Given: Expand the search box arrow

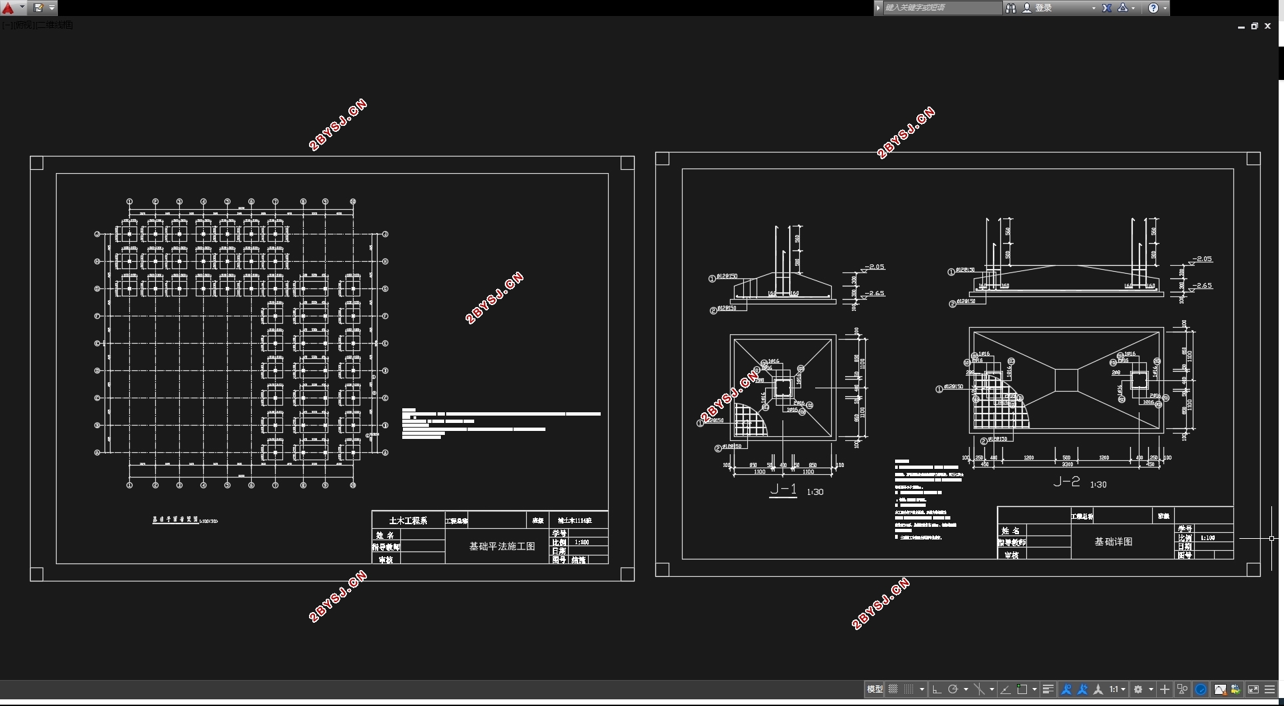Looking at the screenshot, I should pos(878,8).
